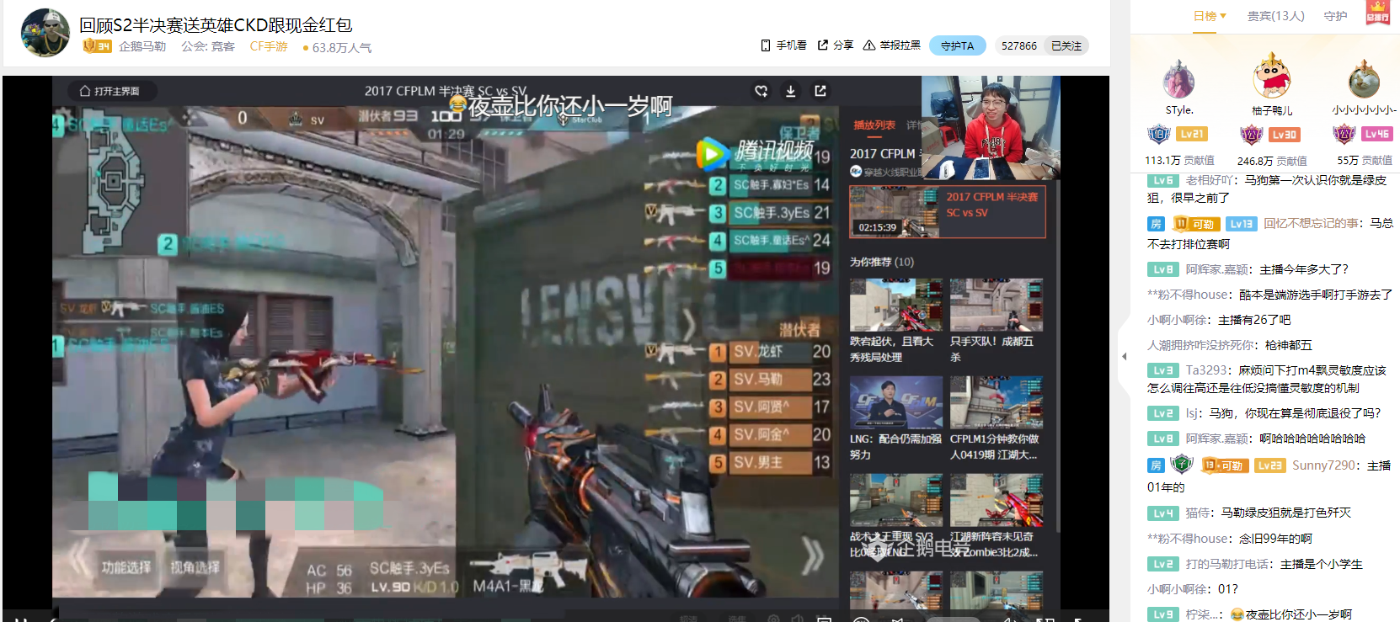Open STyle.'s contributor avatar
The height and width of the screenshot is (622, 1400).
[x=1179, y=80]
